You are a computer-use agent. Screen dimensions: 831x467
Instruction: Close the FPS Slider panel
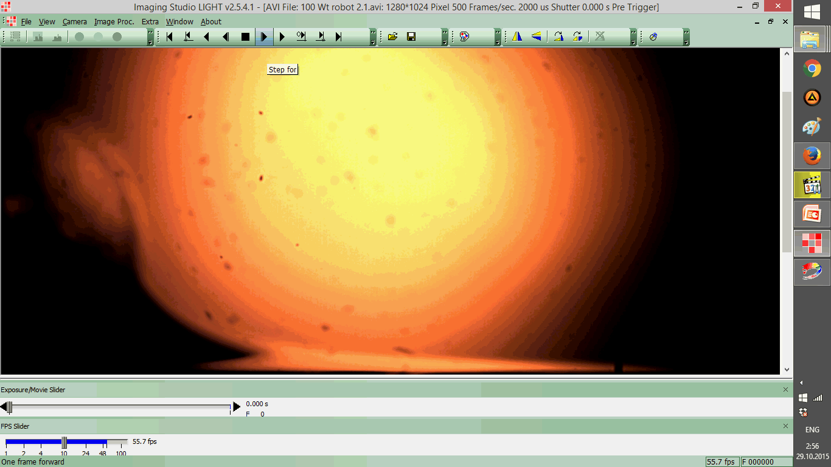785,426
